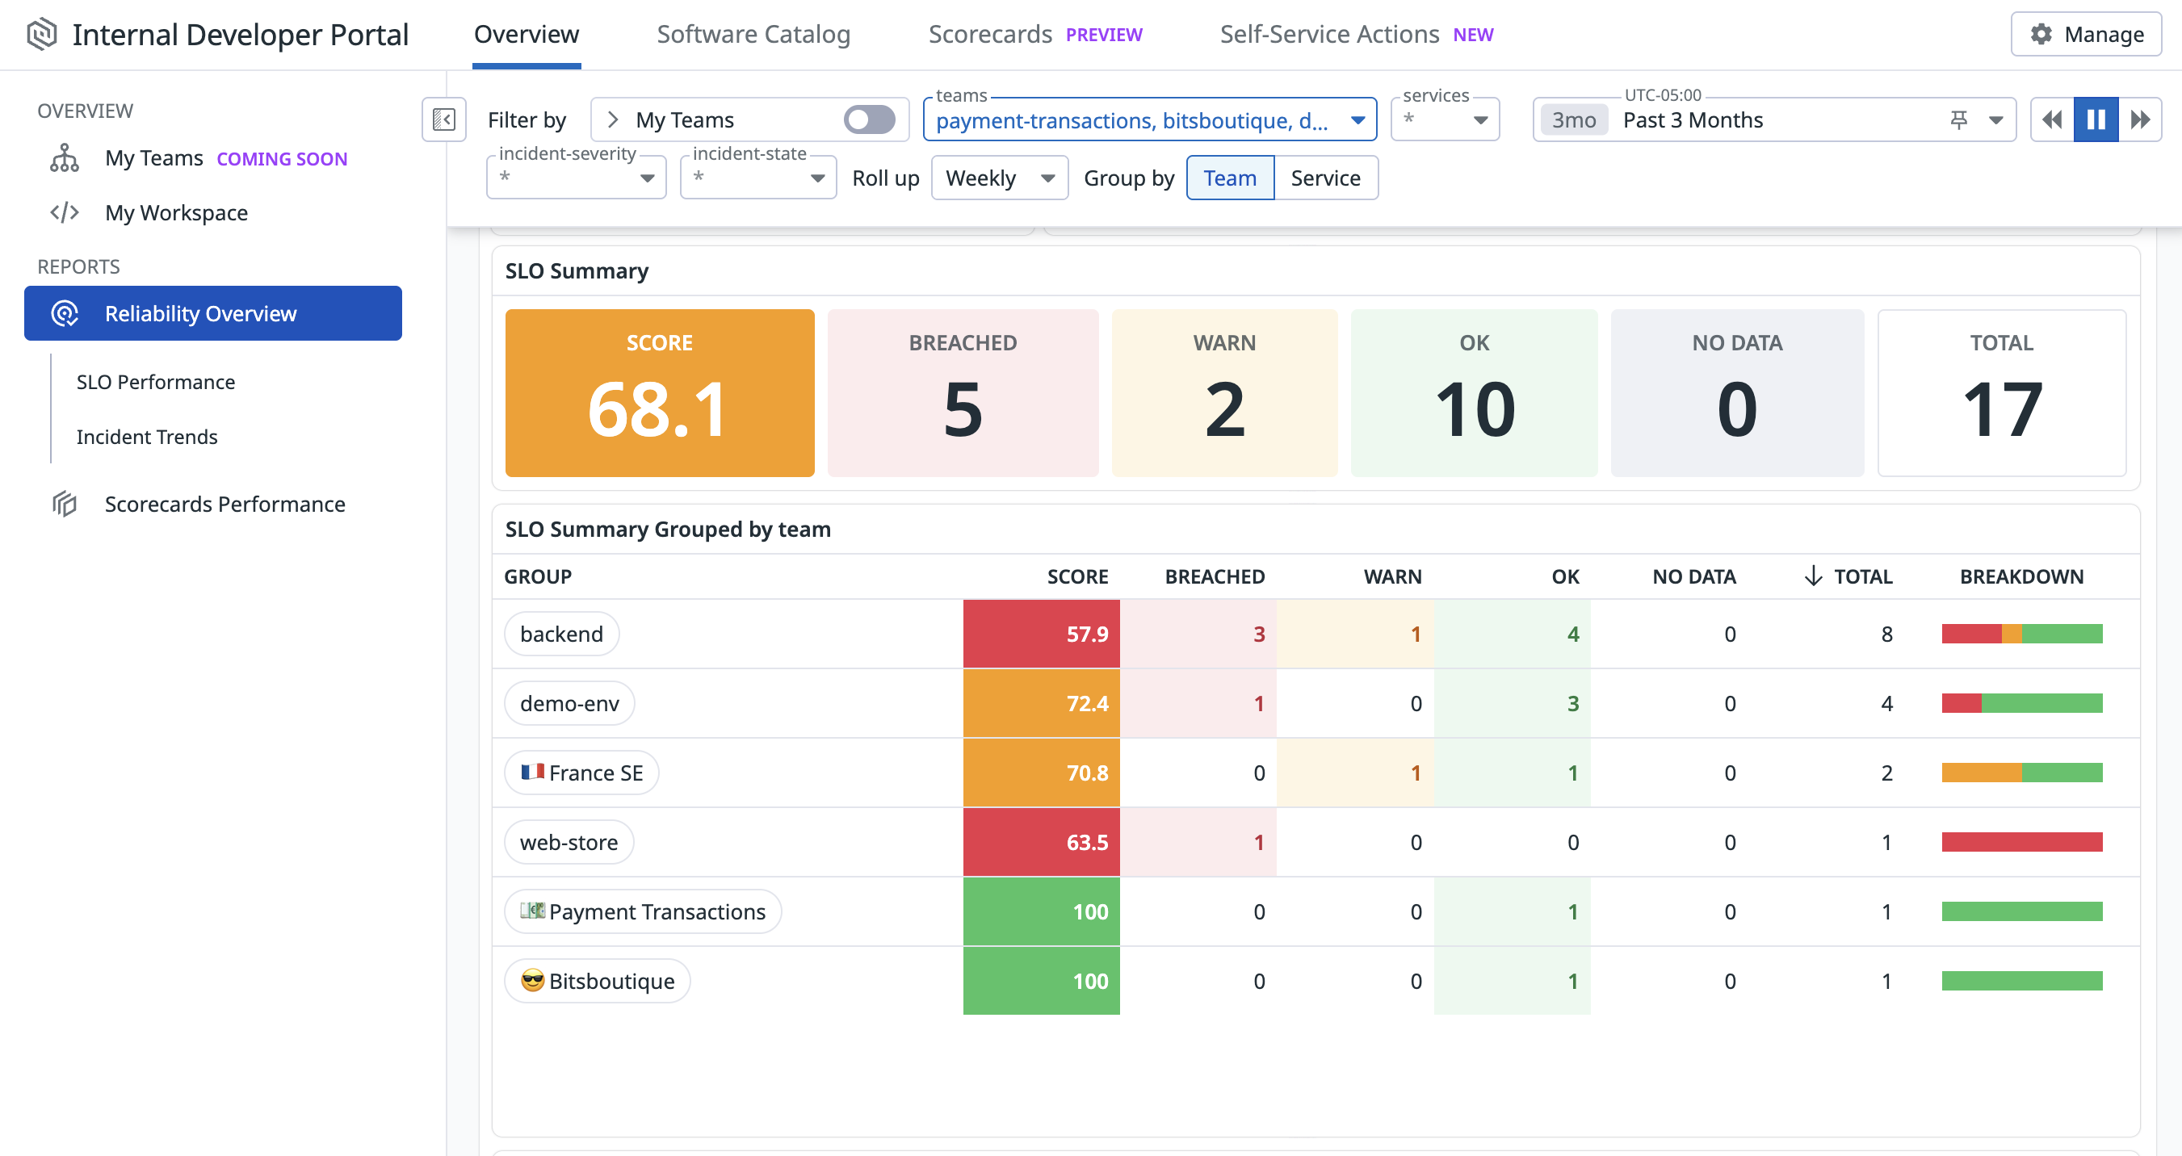Open the Scorecards tab
Viewport: 2182px width, 1156px height.
989,35
